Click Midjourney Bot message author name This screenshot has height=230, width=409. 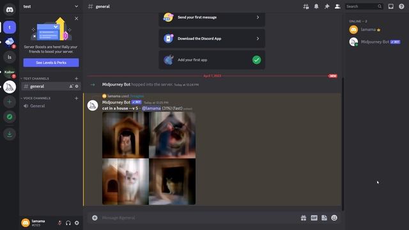[116, 102]
